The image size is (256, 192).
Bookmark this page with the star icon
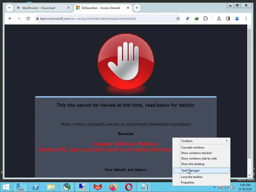(x=178, y=18)
